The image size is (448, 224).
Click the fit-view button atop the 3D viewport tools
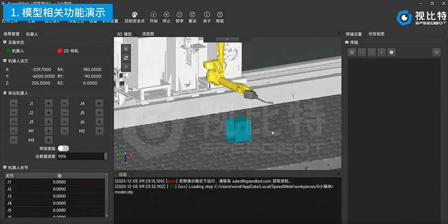point(126,49)
